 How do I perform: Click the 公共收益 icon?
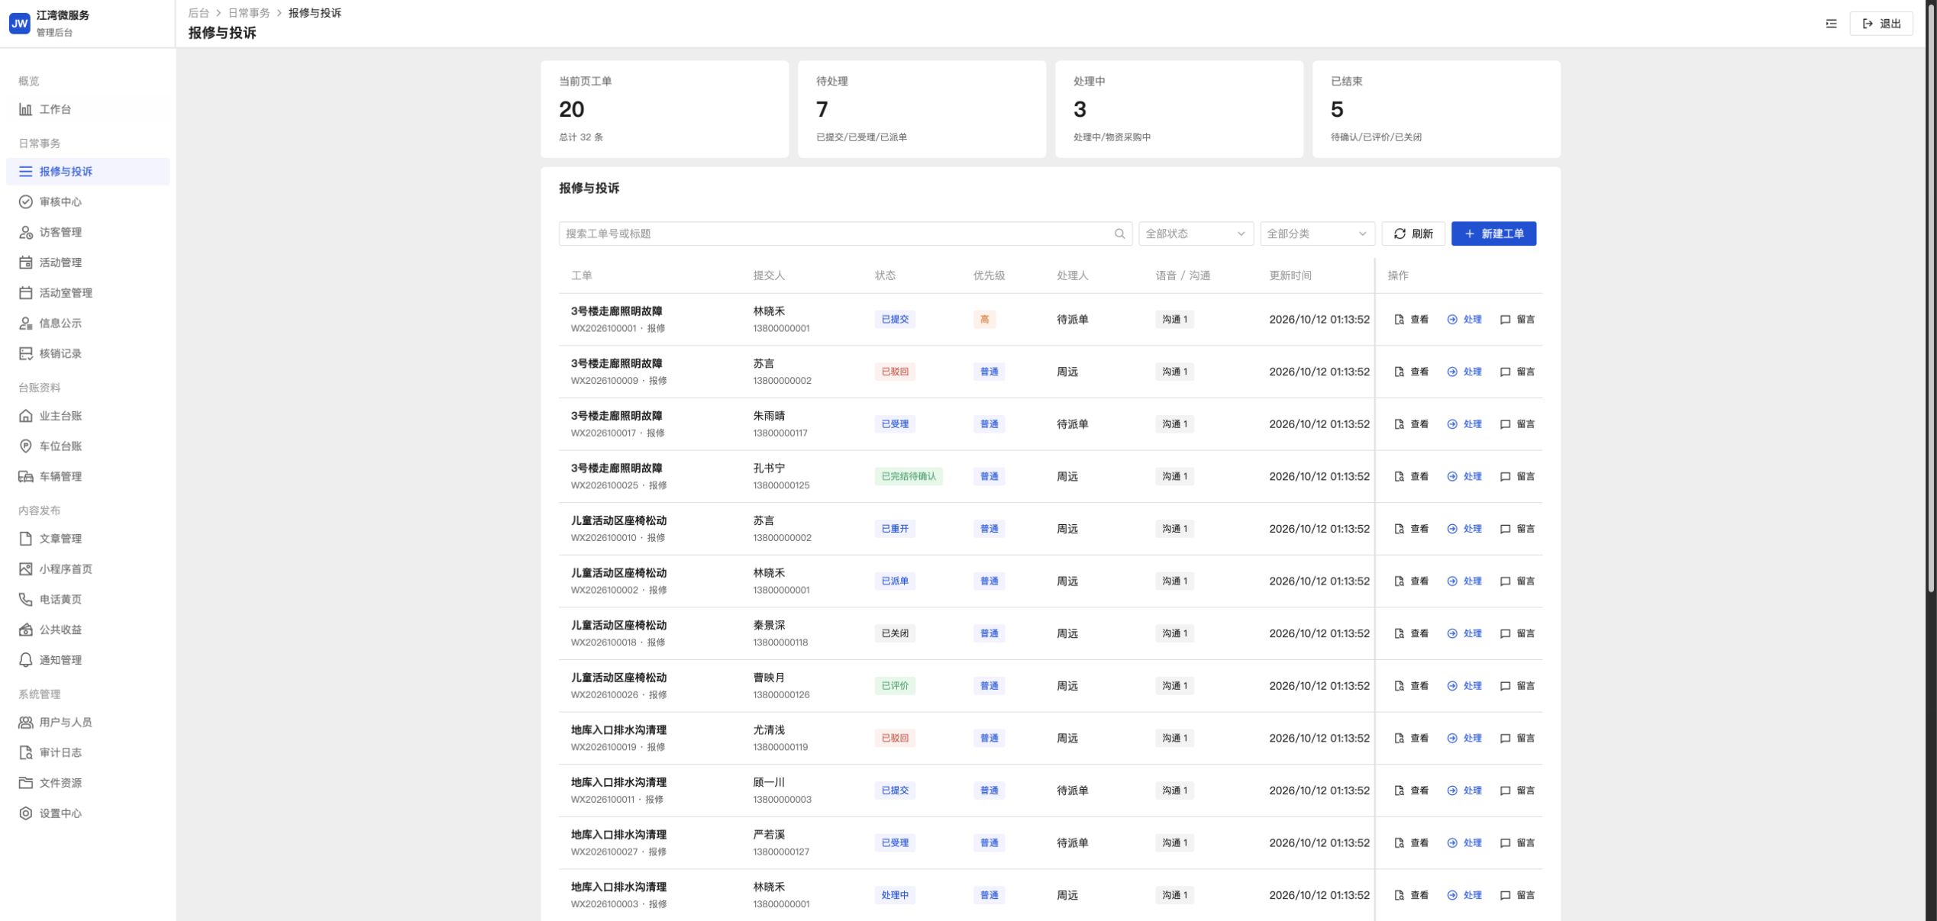tap(26, 630)
